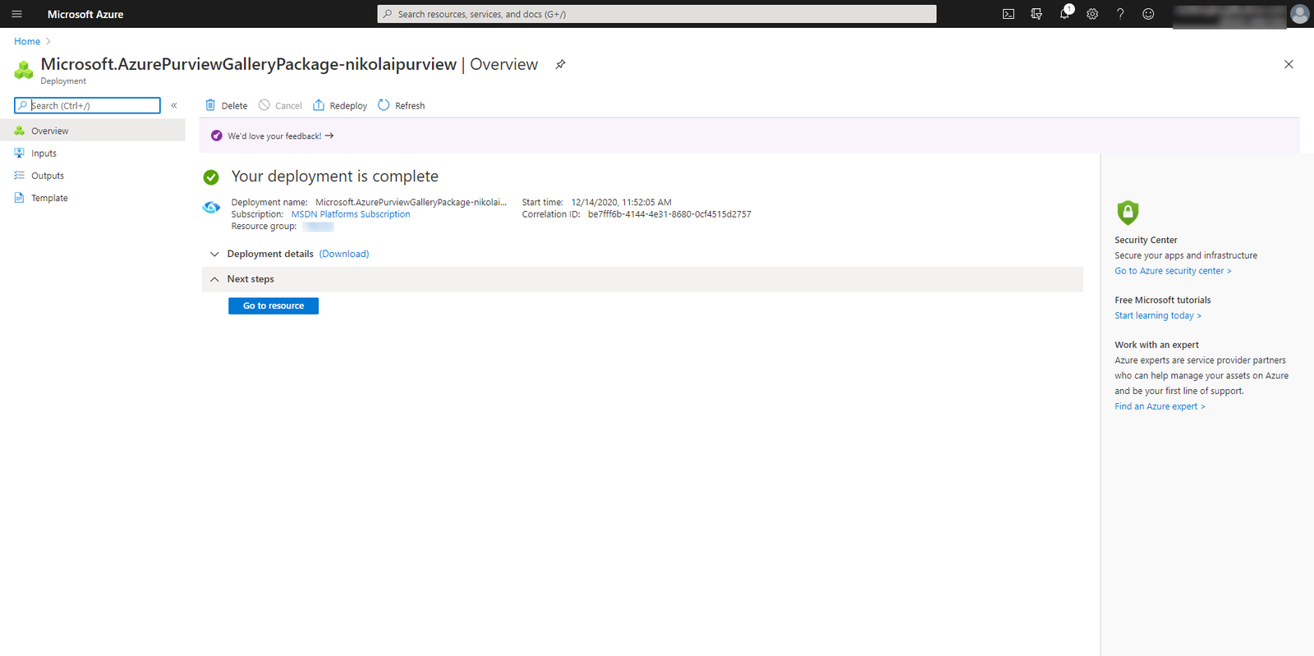The height and width of the screenshot is (656, 1314).
Task: Collapse the left sidebar menu
Action: click(174, 105)
